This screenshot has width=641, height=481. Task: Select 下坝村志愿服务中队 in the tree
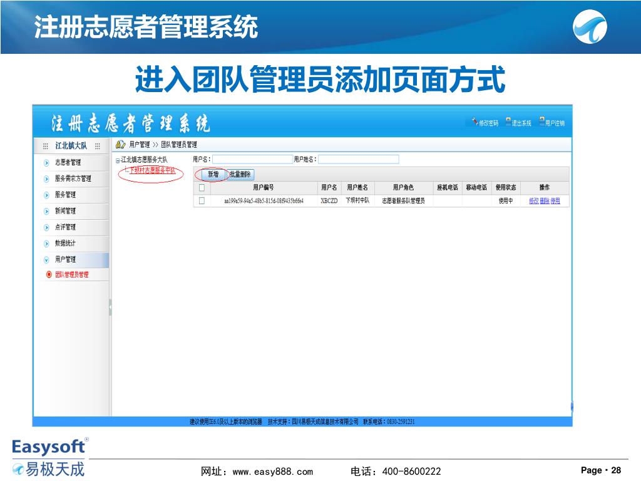(x=153, y=170)
